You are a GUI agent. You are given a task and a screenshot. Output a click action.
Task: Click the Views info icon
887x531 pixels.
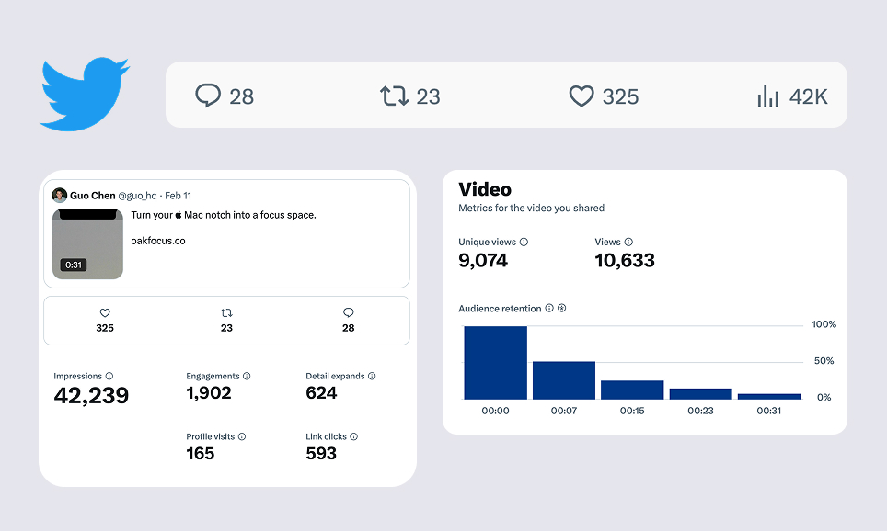[628, 242]
